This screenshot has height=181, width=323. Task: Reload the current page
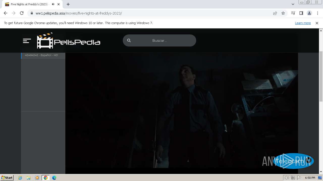point(22,13)
